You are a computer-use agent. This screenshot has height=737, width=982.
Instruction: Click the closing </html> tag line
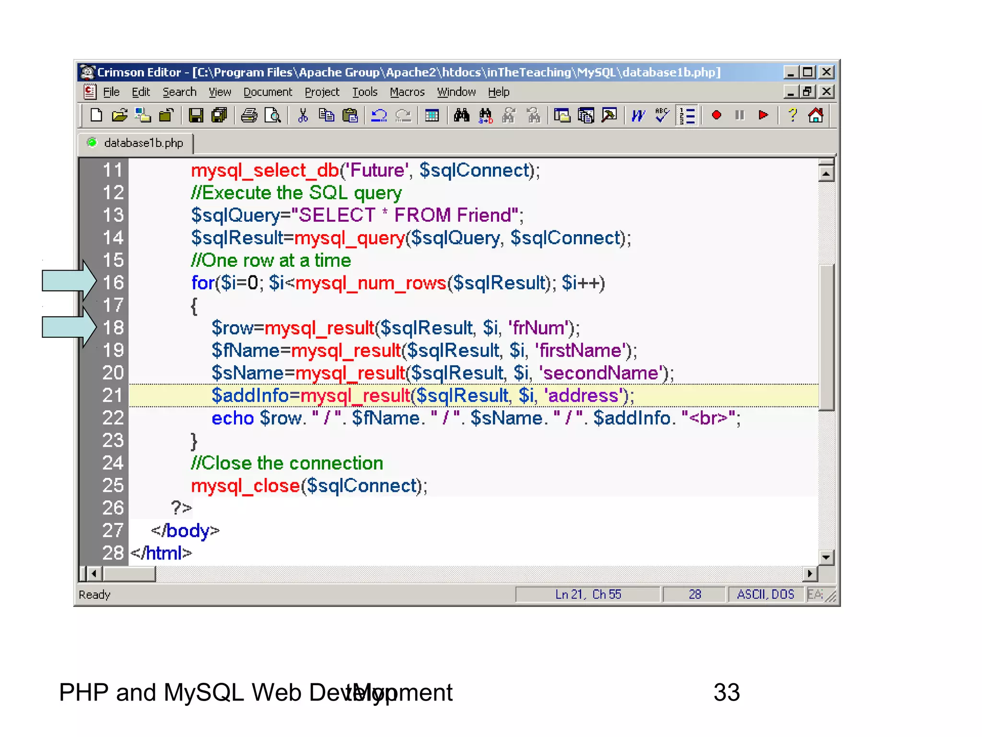tap(161, 553)
